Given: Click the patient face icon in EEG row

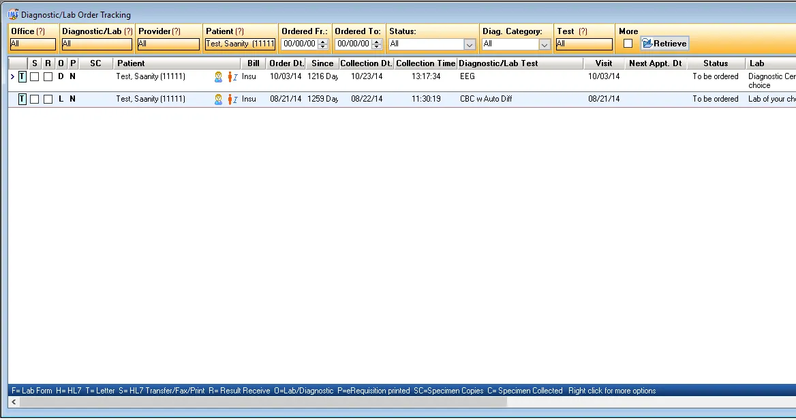Looking at the screenshot, I should click(219, 77).
